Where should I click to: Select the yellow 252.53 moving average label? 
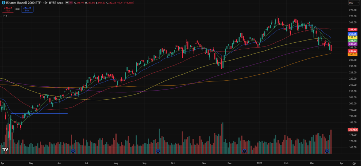pyautogui.click(x=353, y=37)
